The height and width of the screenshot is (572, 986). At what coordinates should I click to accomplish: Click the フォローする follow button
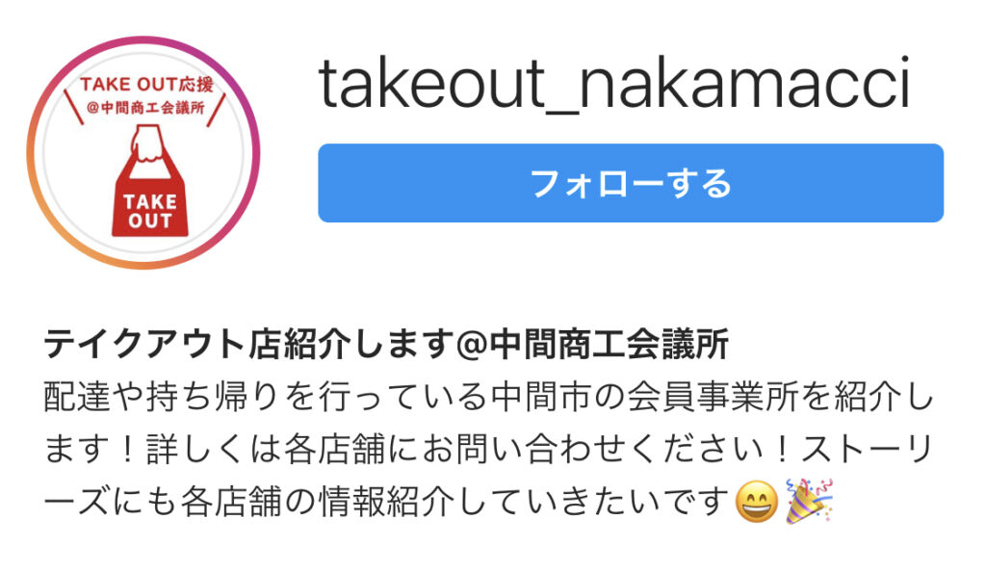(x=631, y=183)
